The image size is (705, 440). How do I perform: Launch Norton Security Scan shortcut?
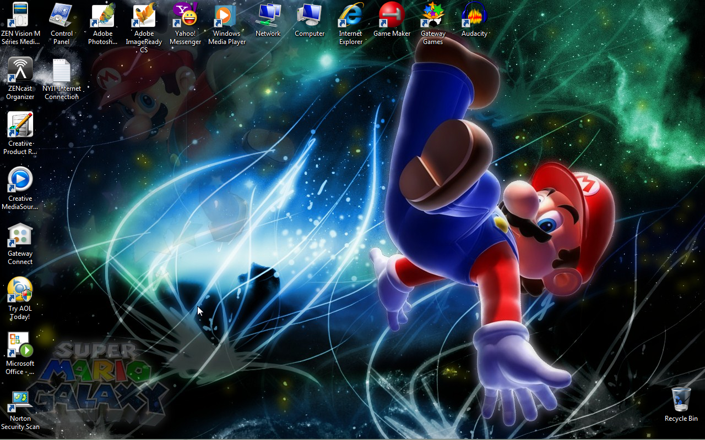pyautogui.click(x=20, y=402)
